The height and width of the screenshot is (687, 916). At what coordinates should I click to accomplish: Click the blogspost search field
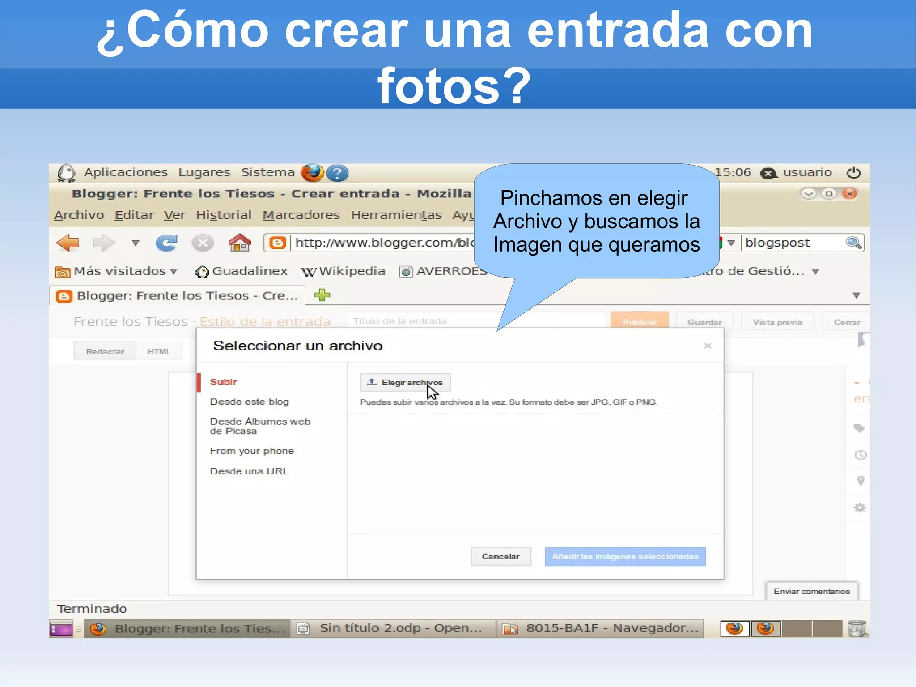[792, 243]
